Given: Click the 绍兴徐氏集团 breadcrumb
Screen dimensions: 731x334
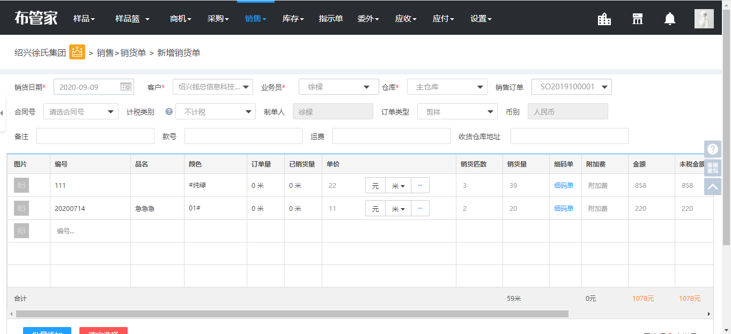Looking at the screenshot, I should pos(40,52).
